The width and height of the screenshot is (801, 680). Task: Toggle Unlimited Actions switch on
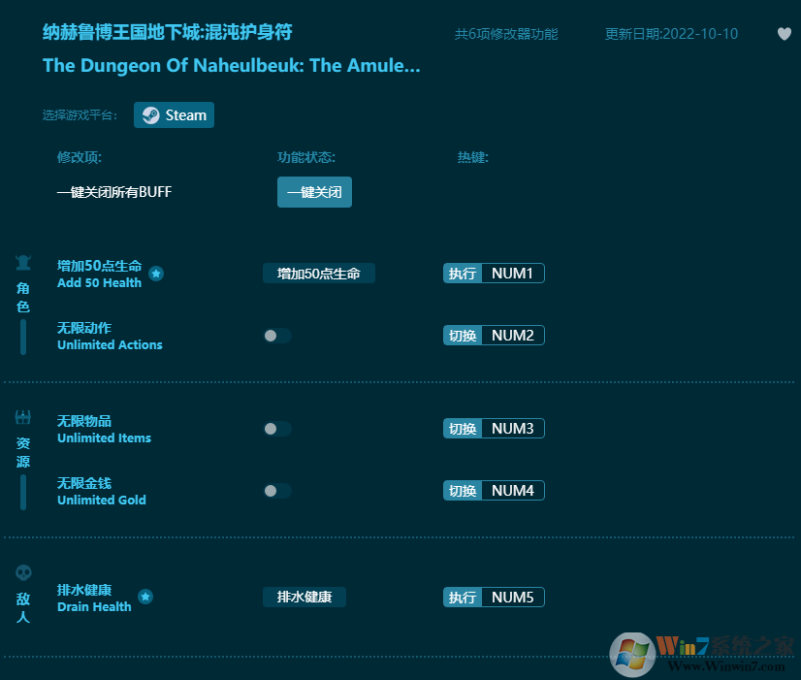276,336
